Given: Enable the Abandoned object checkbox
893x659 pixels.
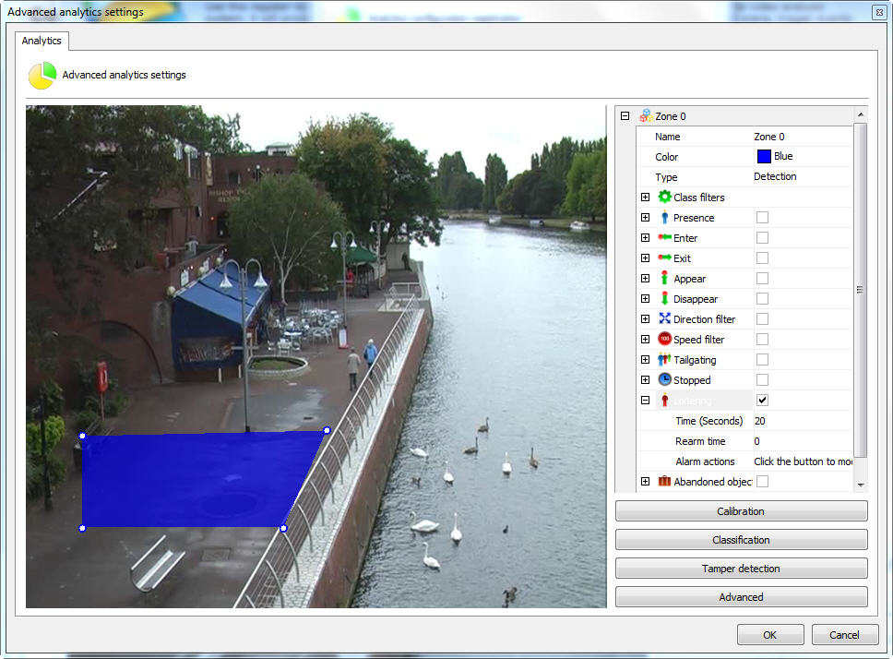Looking at the screenshot, I should tap(762, 481).
